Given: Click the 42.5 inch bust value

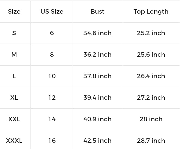Looking at the screenshot, I should [97, 141].
